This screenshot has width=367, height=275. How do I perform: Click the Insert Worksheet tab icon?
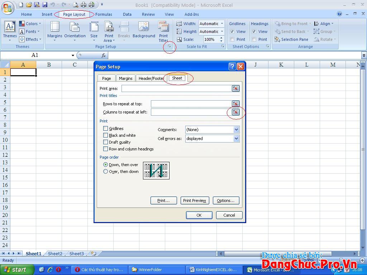pyautogui.click(x=94, y=254)
